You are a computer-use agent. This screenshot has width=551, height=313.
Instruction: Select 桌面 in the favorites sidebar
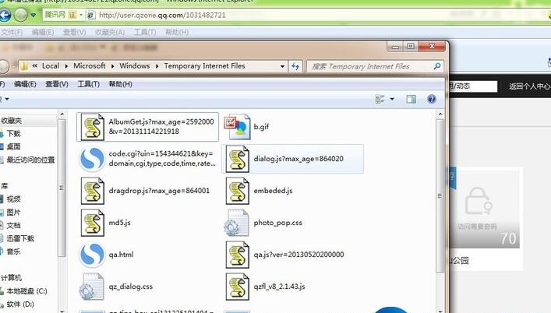14,146
